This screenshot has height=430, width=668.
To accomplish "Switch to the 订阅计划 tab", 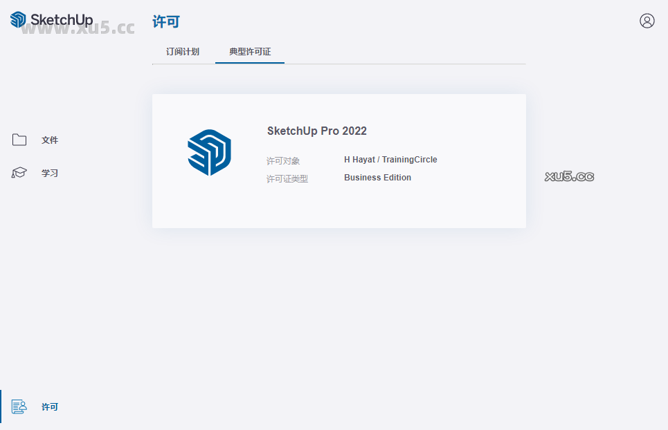I will coord(182,50).
